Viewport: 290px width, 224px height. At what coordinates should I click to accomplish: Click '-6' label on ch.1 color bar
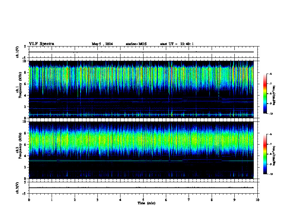[270, 74]
